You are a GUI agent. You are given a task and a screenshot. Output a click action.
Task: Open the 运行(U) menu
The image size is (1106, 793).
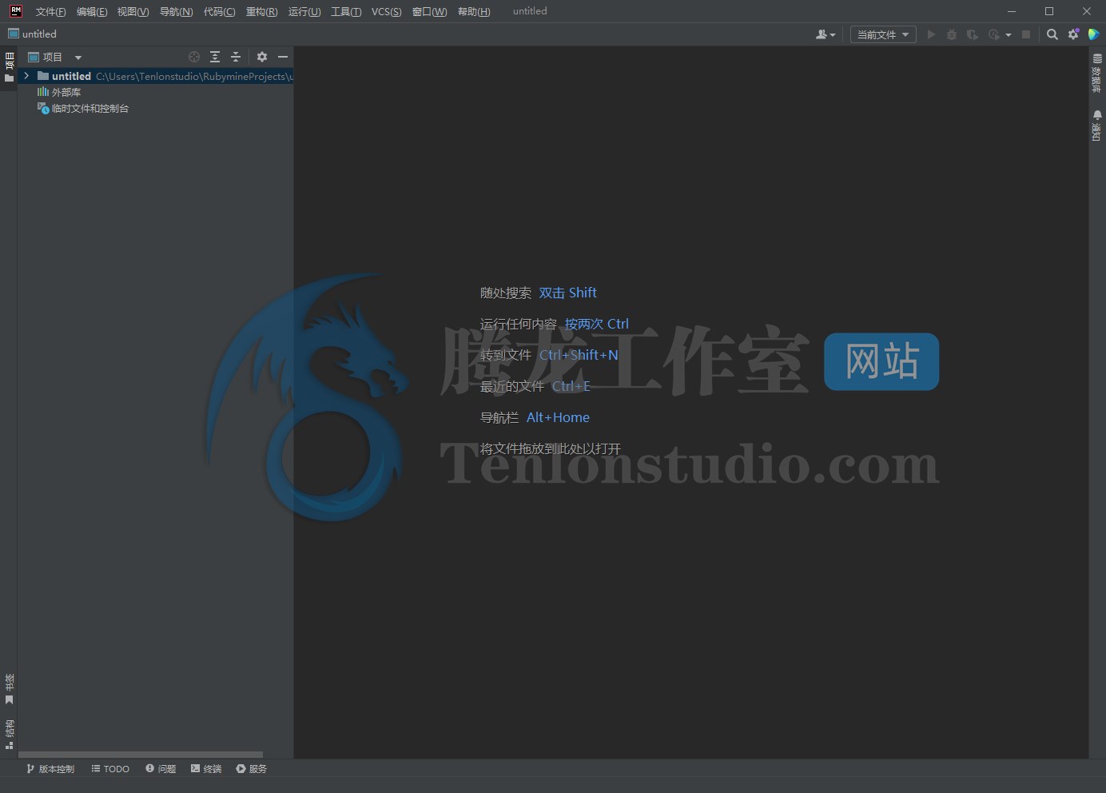[304, 11]
